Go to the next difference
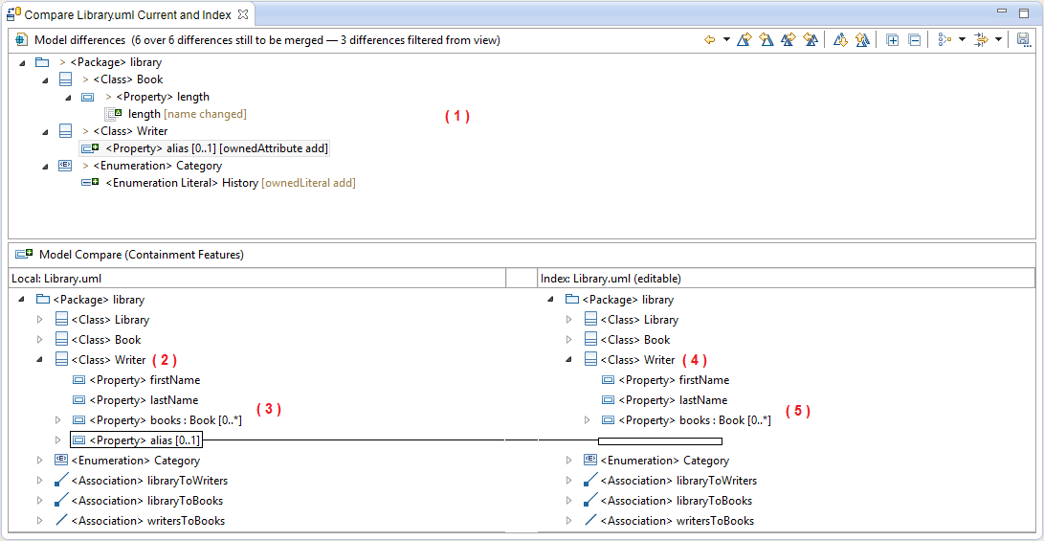This screenshot has width=1044, height=541. 839,40
